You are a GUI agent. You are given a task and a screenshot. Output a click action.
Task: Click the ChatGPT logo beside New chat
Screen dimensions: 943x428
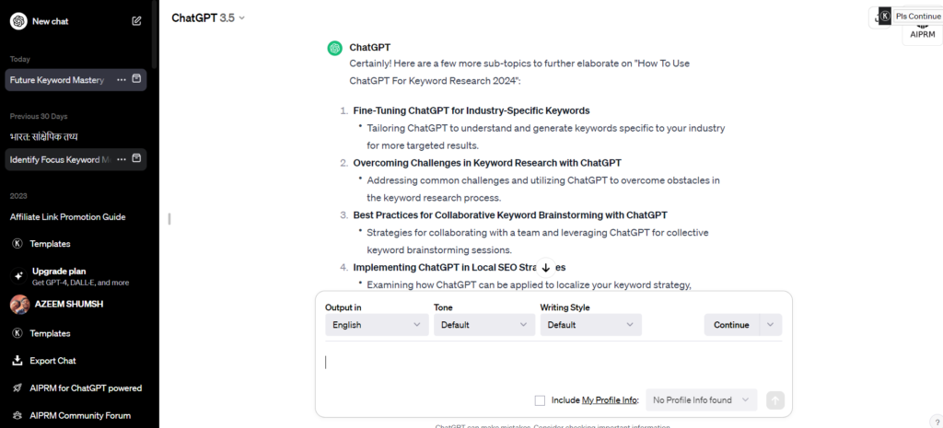click(18, 21)
